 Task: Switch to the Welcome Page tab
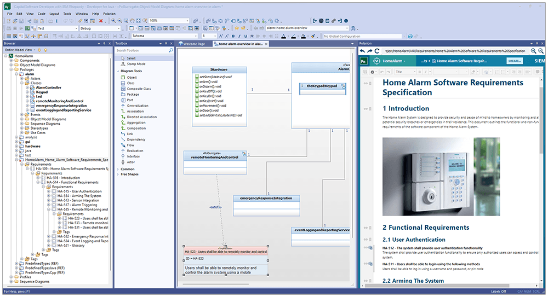pyautogui.click(x=193, y=43)
